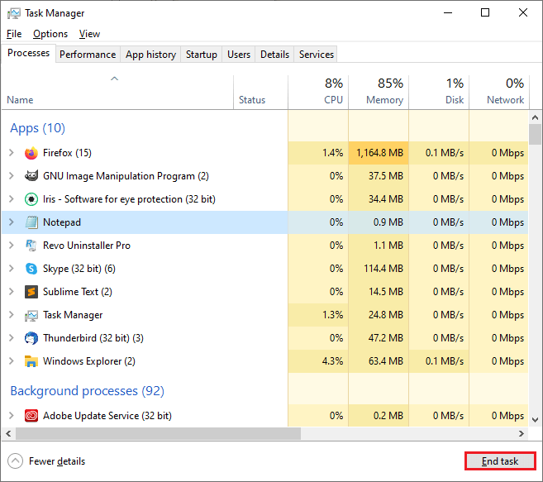The width and height of the screenshot is (543, 482).
Task: Expand the Skype process group
Action: [x=12, y=269]
